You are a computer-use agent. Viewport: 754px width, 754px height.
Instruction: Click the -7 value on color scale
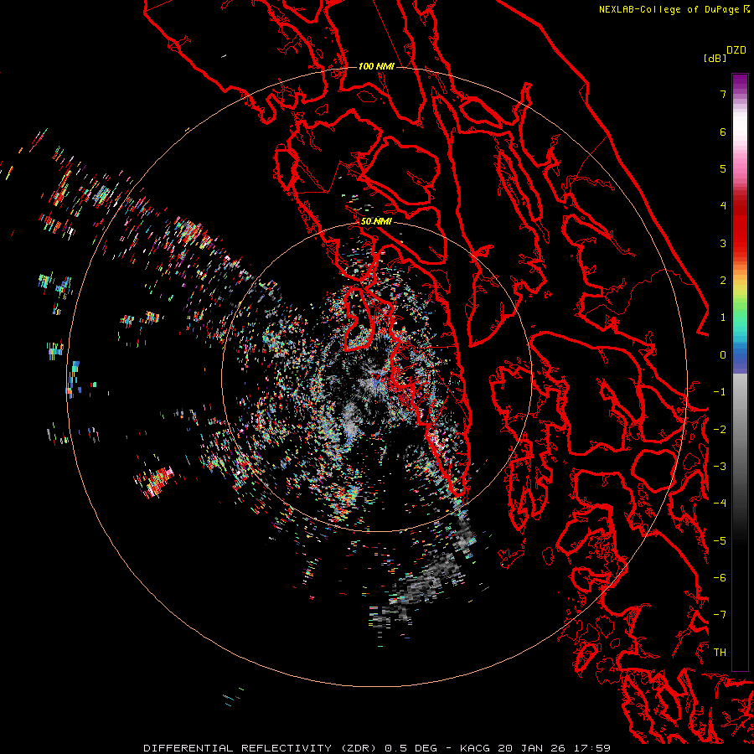coord(720,615)
